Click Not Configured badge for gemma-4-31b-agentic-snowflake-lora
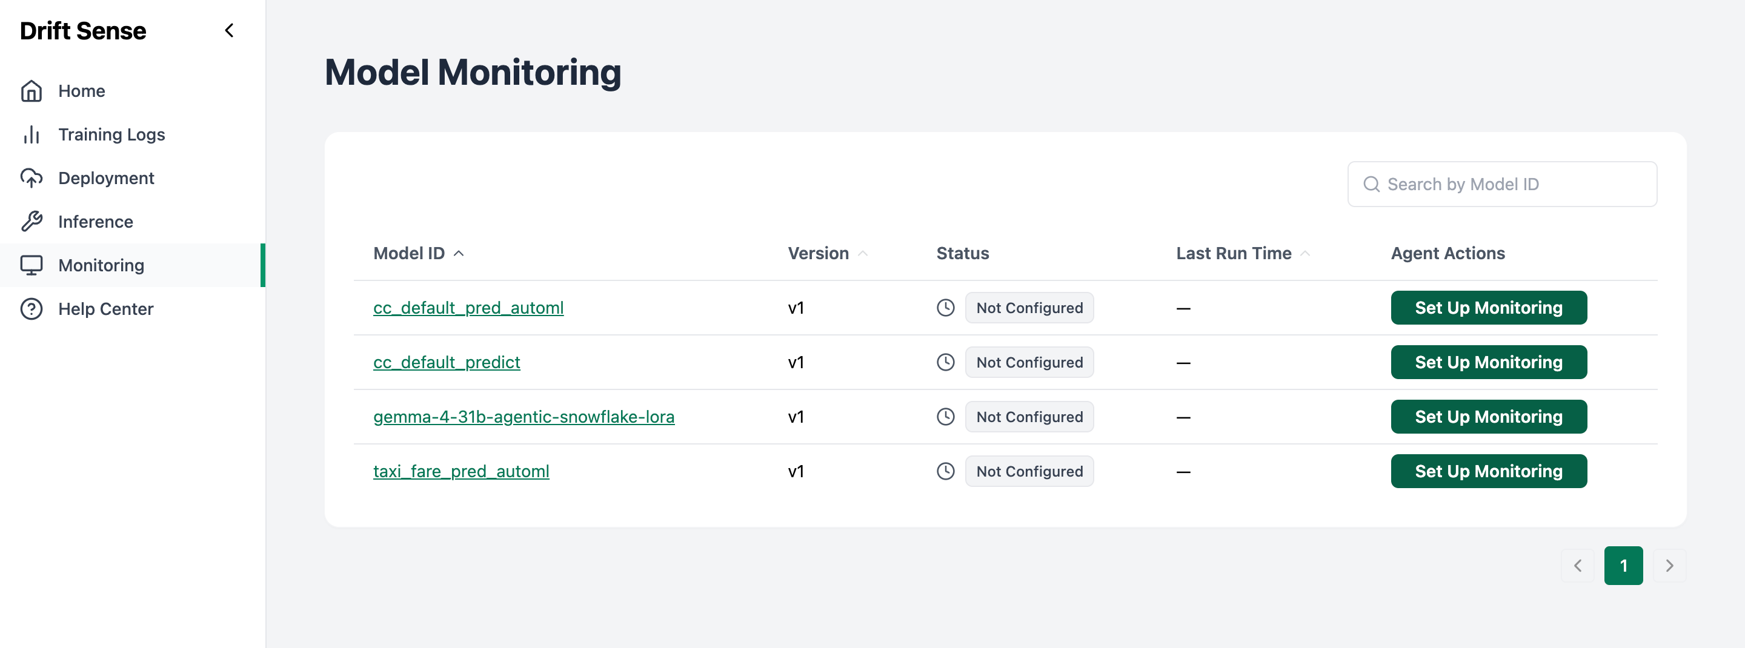Screen dimensions: 1745x648 pos(1029,417)
